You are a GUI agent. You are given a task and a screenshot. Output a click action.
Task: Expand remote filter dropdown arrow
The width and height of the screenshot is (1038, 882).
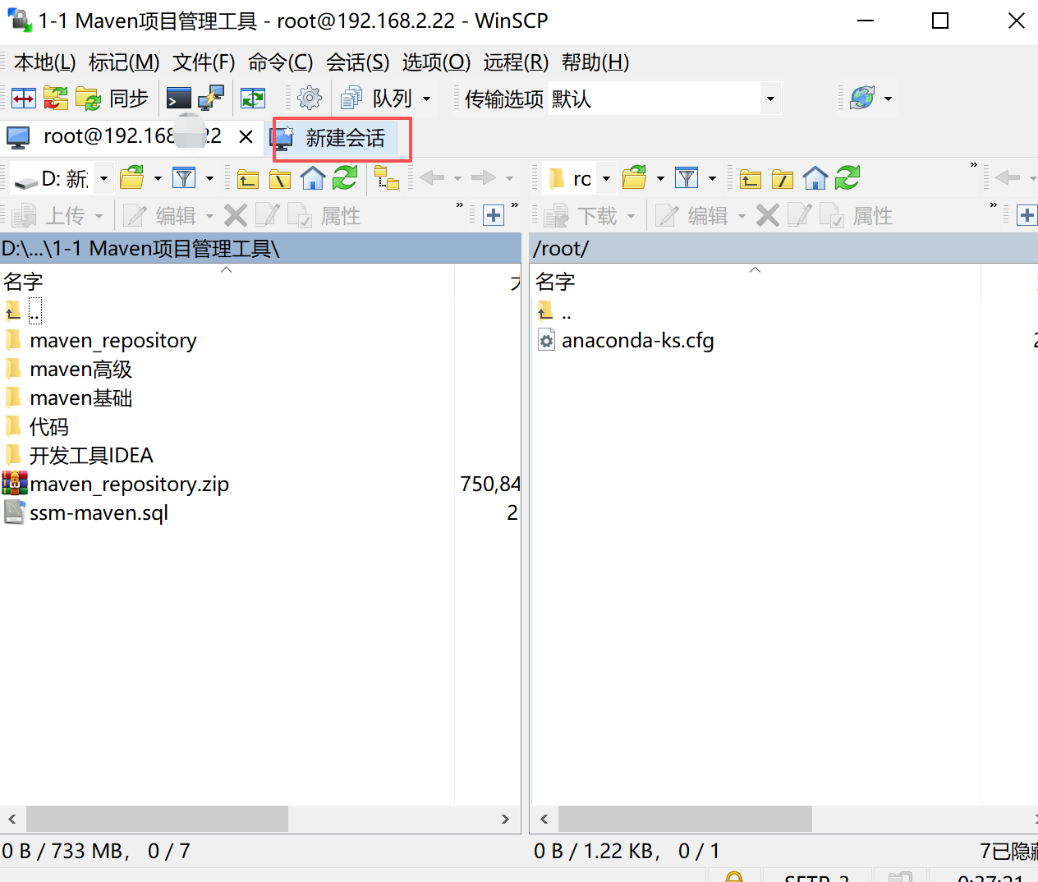tap(712, 177)
